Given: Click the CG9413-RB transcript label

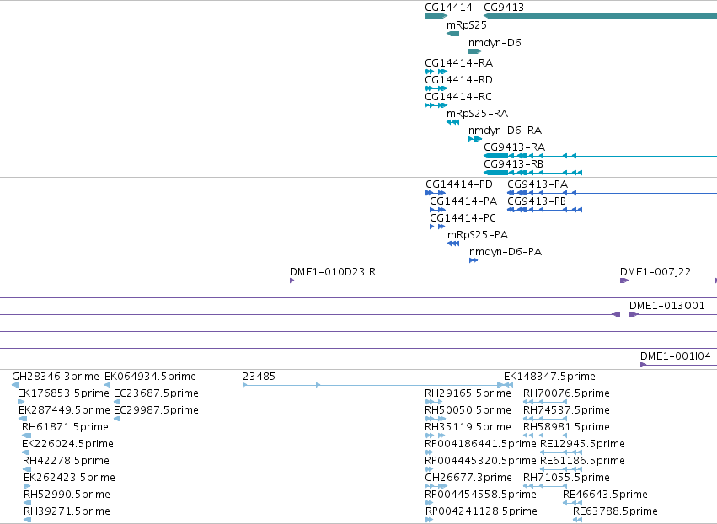Looking at the screenshot, I should click(513, 164).
